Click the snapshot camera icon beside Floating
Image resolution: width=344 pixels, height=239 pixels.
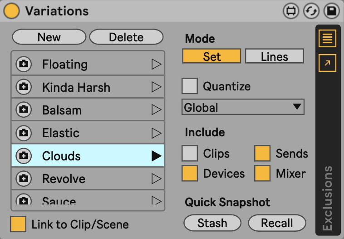click(24, 65)
